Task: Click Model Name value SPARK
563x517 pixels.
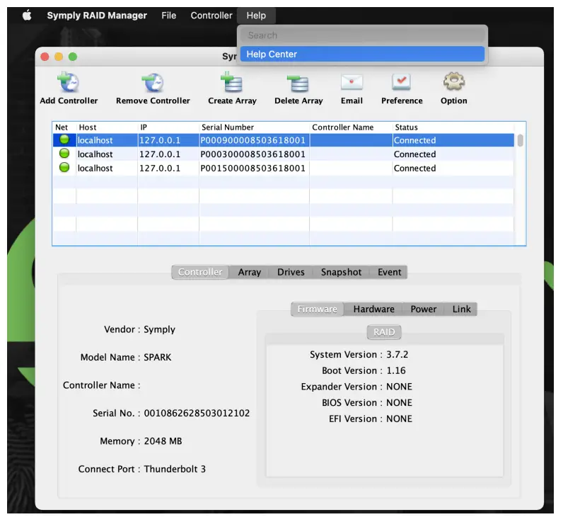Action: [158, 358]
